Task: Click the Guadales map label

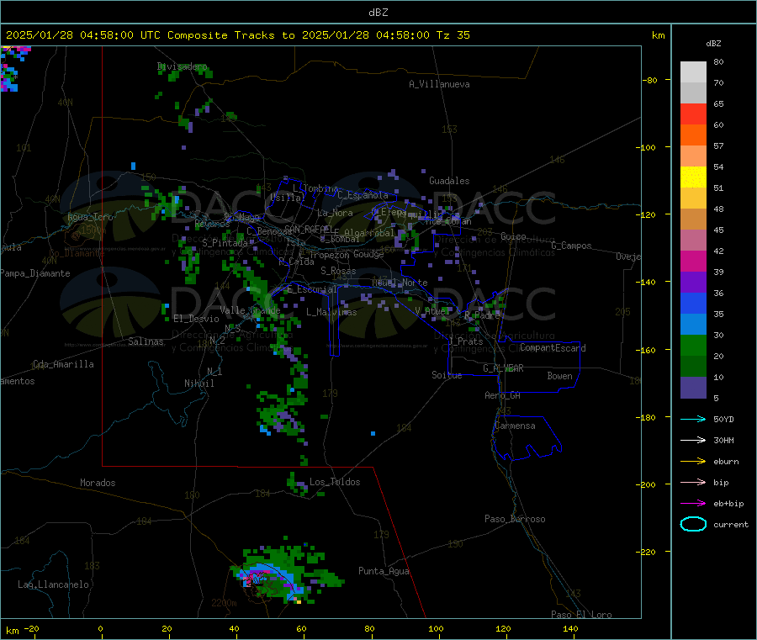Action: [x=449, y=181]
